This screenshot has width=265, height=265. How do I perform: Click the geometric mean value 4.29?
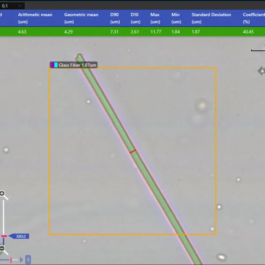point(68,32)
